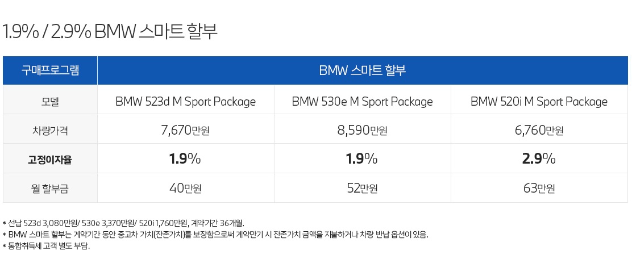Click the 2.9% interest rate for 520i
Viewport: 632px width, 267px height.
539,159
